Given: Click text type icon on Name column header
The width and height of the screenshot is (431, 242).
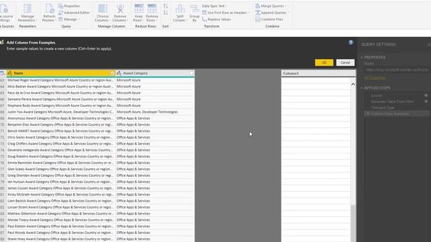Looking at the screenshot, I should tap(10, 73).
